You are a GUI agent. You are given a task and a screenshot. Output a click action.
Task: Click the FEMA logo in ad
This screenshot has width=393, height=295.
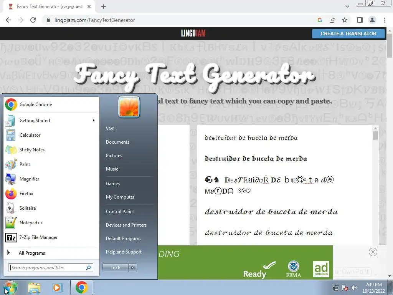point(294,269)
